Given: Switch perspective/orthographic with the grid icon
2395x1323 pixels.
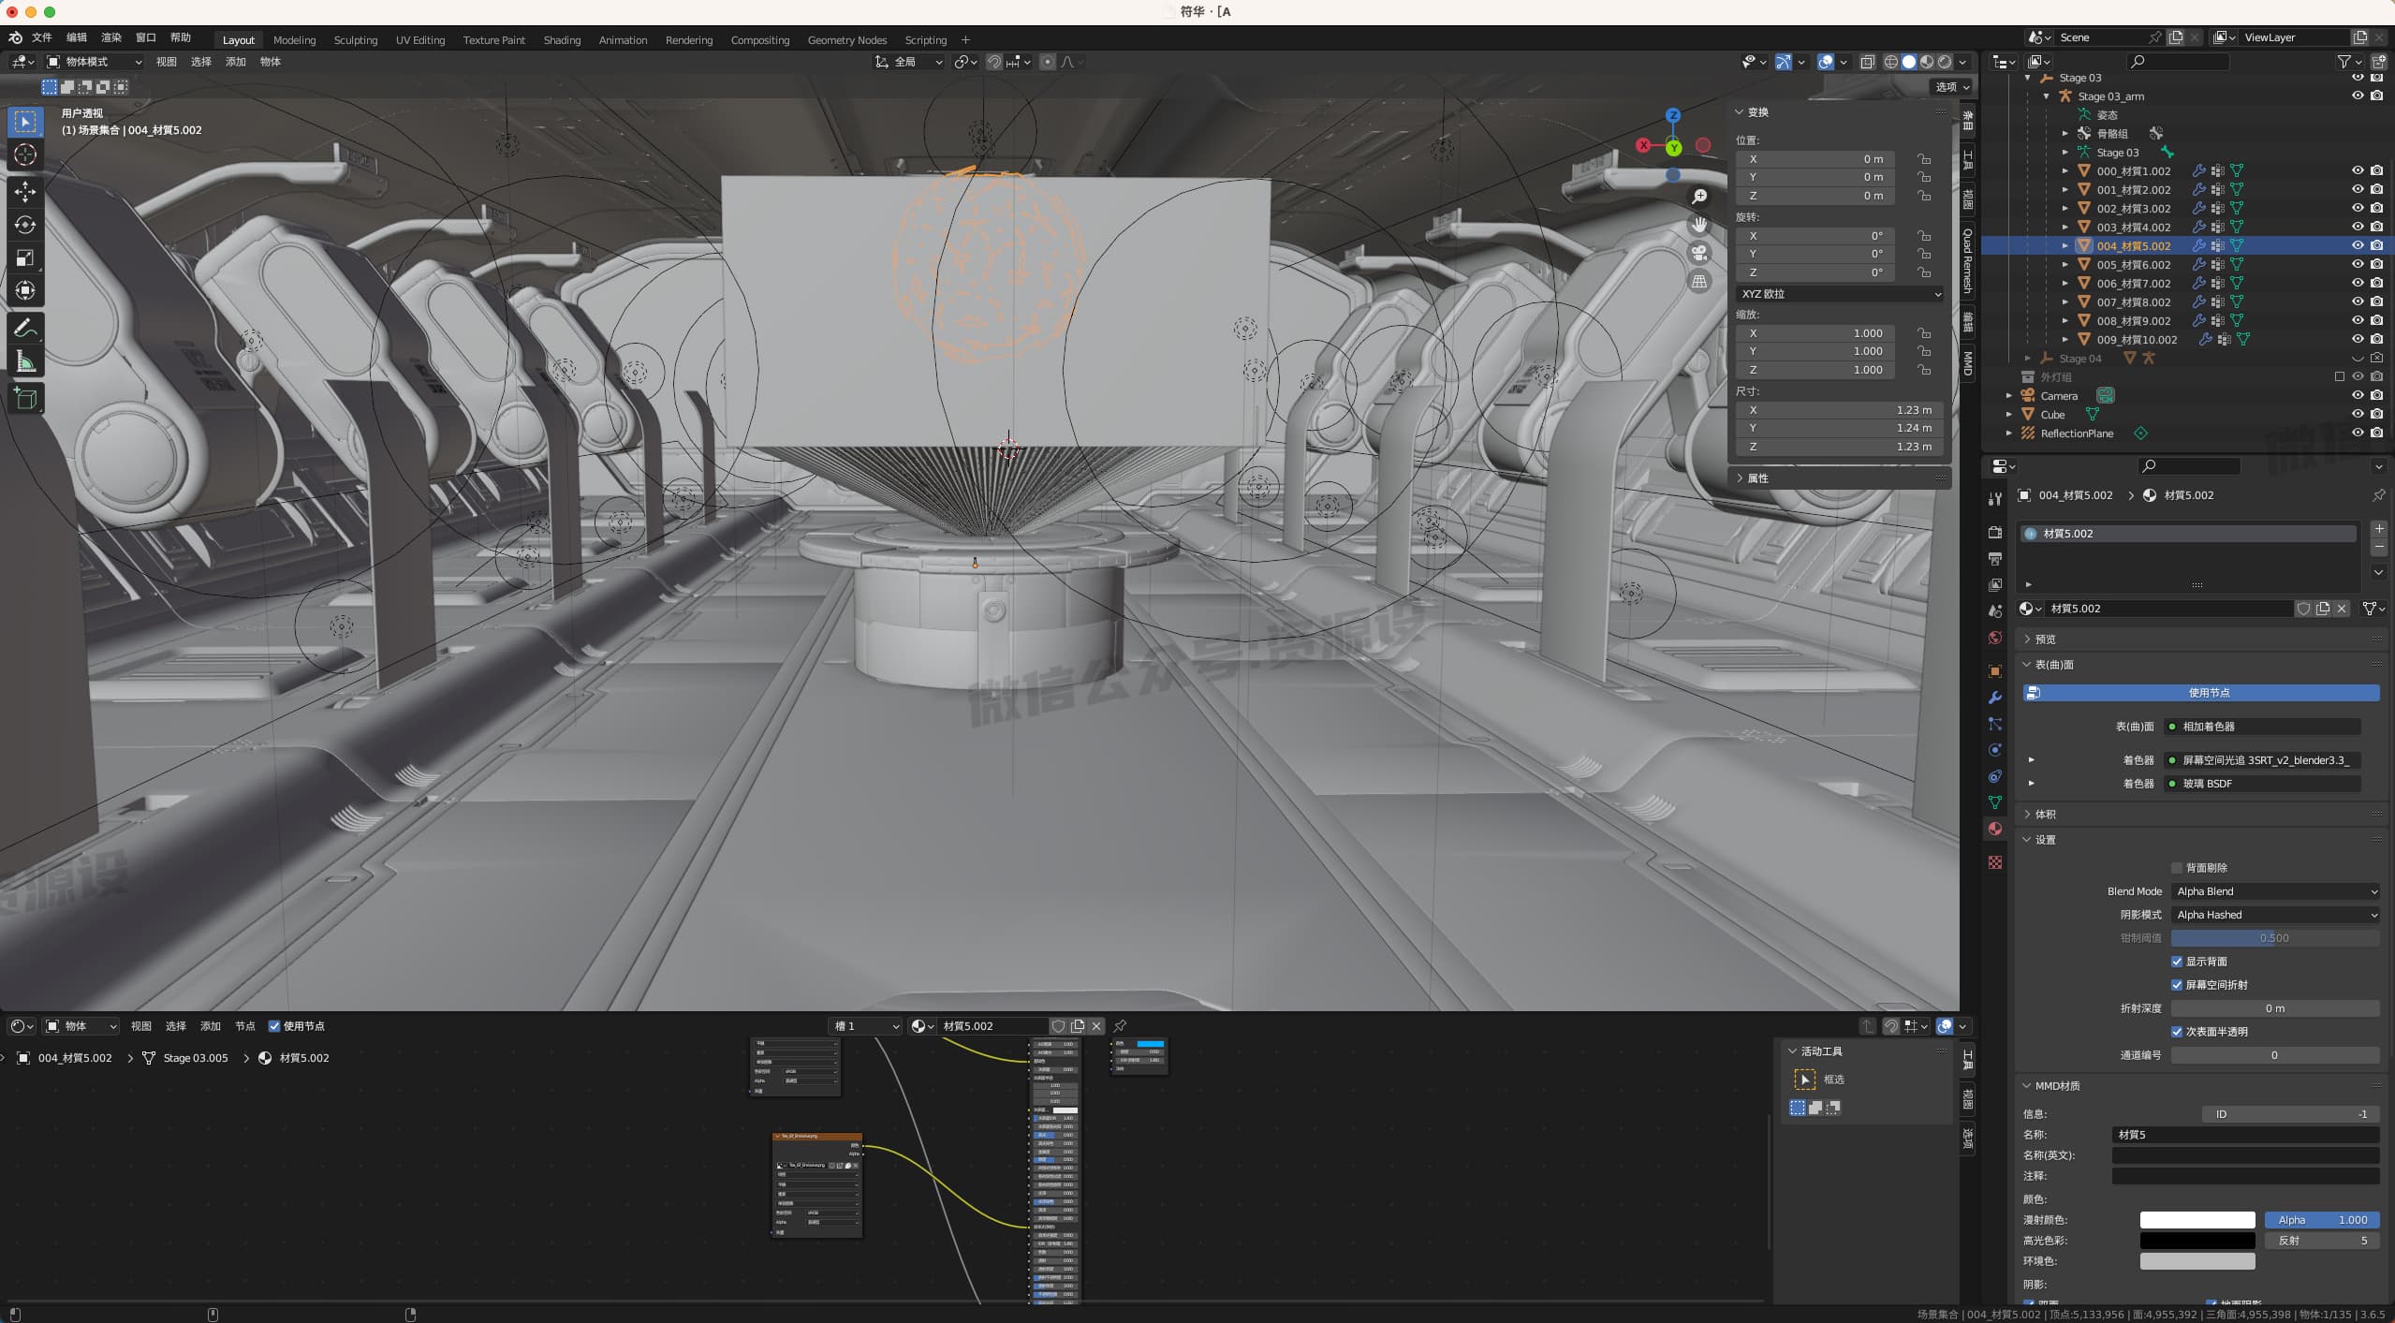Looking at the screenshot, I should click(x=1698, y=281).
